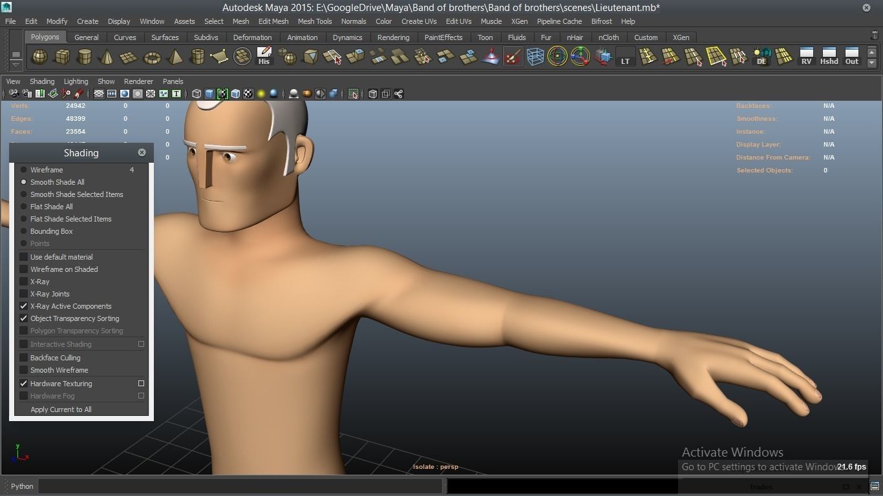
Task: Click the select camera icon in panel toolbar
Action: 14,94
